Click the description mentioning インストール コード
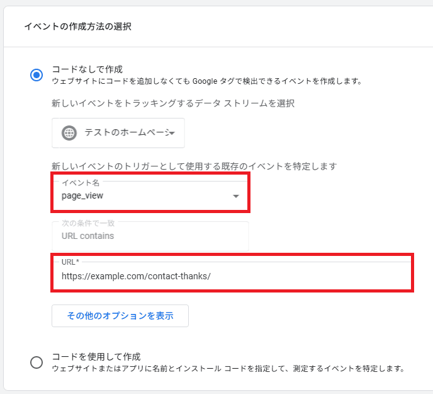The height and width of the screenshot is (394, 433). click(227, 368)
